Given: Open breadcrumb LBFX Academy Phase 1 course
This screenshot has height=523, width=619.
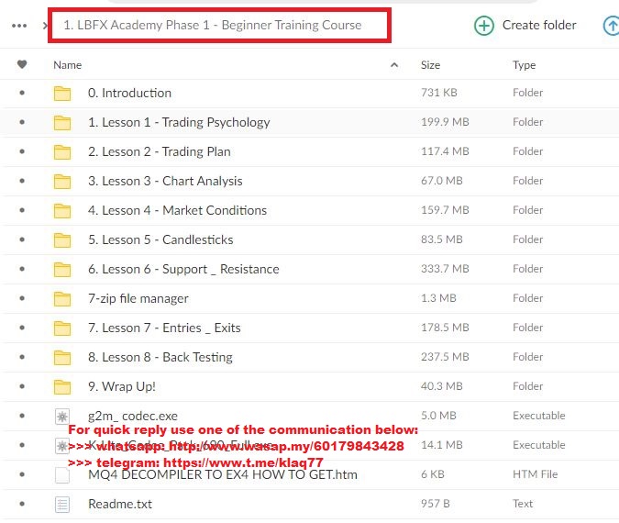Looking at the screenshot, I should point(213,25).
